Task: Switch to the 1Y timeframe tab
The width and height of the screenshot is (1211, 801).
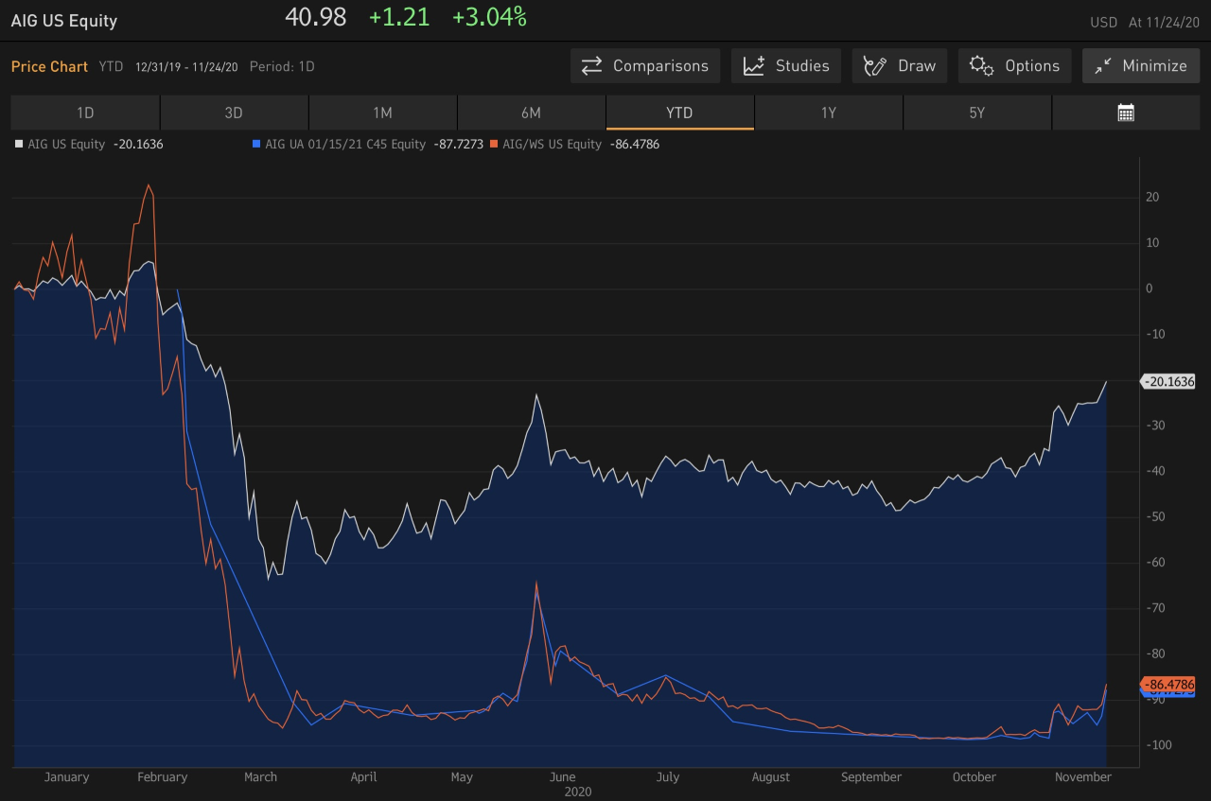Action: click(x=829, y=113)
